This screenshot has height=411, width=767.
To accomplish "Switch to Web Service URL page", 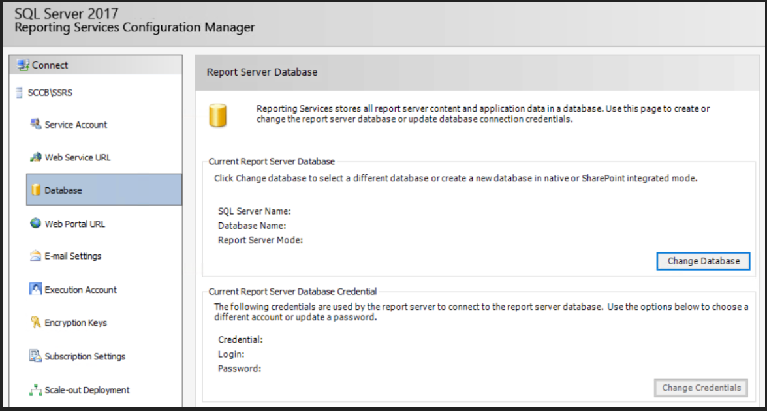I will click(x=78, y=158).
